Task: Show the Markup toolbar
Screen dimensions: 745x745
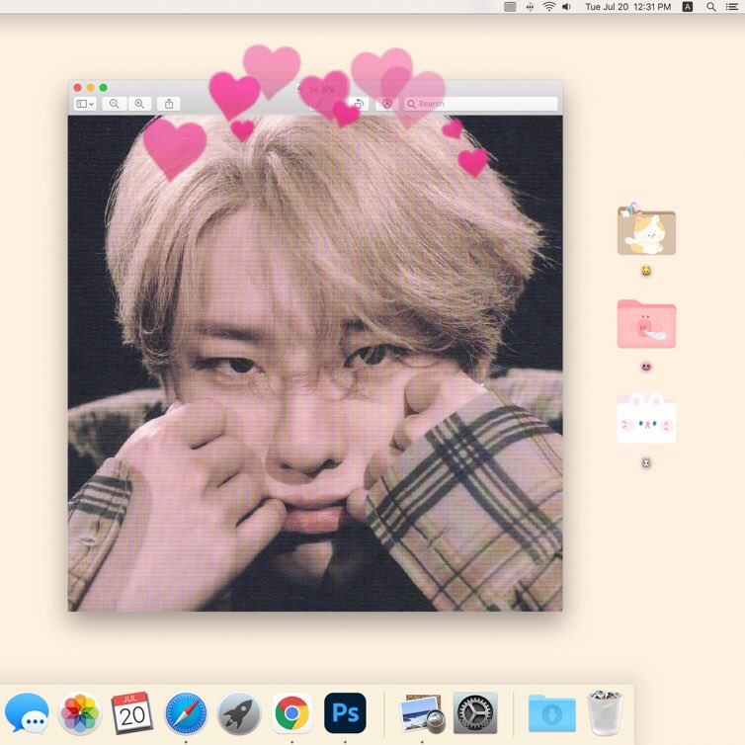Action: point(386,104)
